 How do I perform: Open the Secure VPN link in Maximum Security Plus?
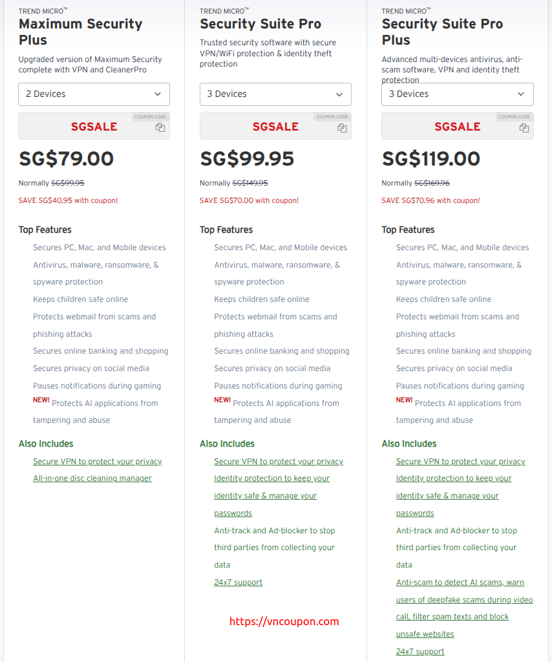point(98,462)
